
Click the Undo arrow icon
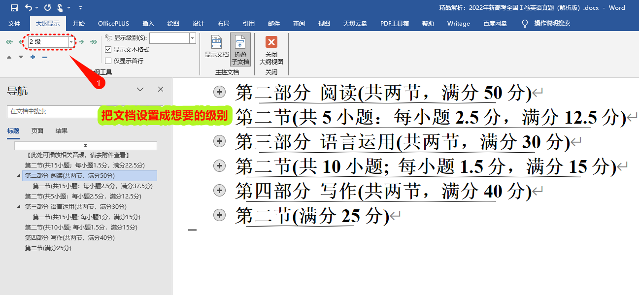(x=28, y=7)
